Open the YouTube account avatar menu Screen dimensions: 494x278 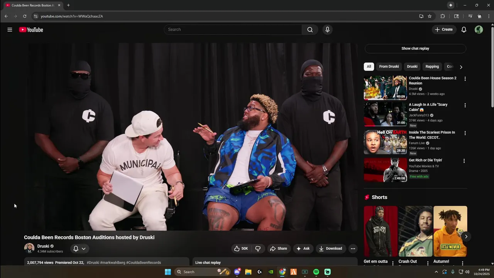pos(479,30)
